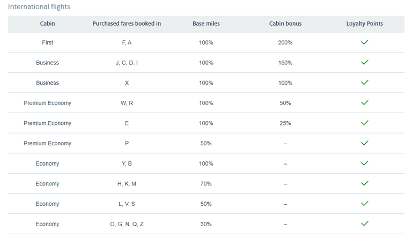Select the First cabin cell
The width and height of the screenshot is (413, 239).
click(x=47, y=42)
